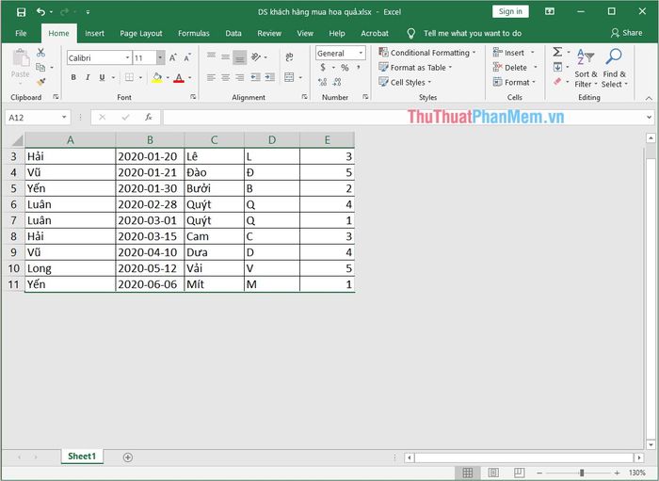
Task: Click Insert Function fx icon
Action: (149, 118)
